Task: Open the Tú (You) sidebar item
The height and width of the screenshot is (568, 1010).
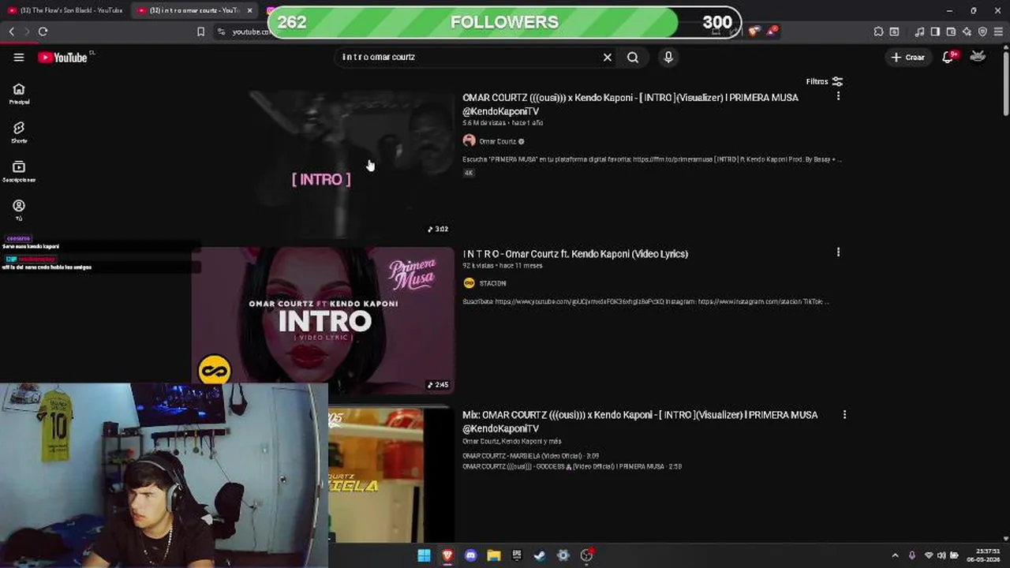Action: click(19, 210)
